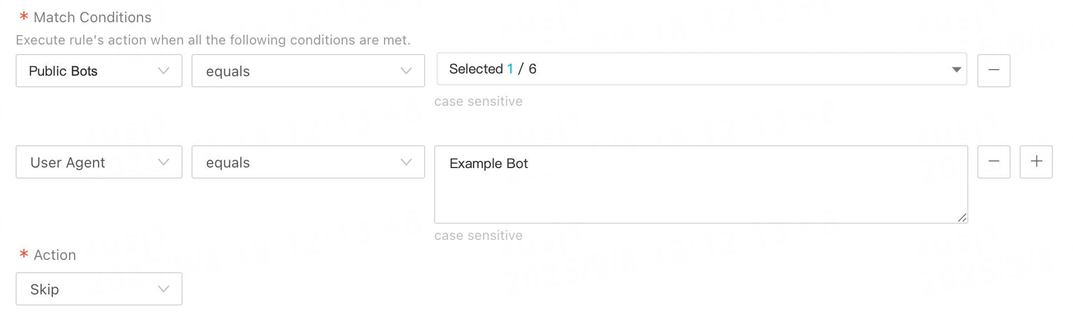Click the chevron arrow beside User Agent
Image resolution: width=1073 pixels, height=315 pixels.
click(x=163, y=162)
